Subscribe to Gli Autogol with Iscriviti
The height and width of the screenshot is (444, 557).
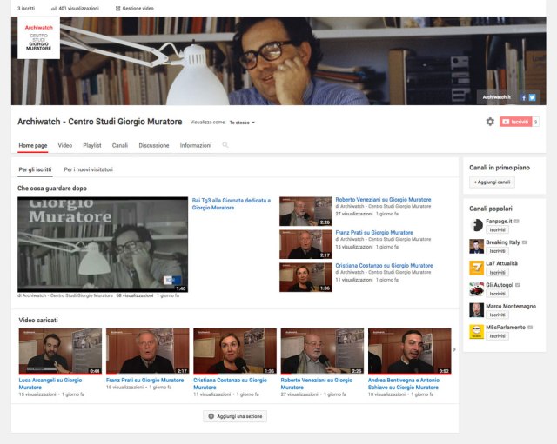497,294
